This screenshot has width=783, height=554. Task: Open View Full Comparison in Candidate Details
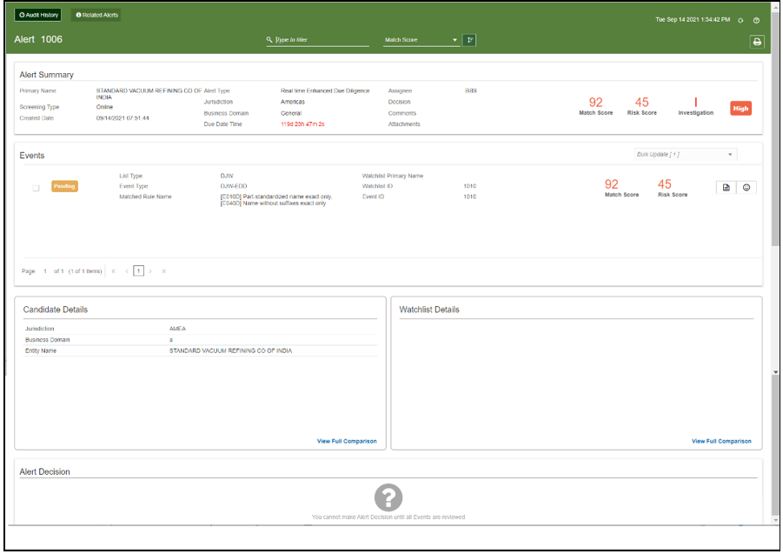coord(347,441)
